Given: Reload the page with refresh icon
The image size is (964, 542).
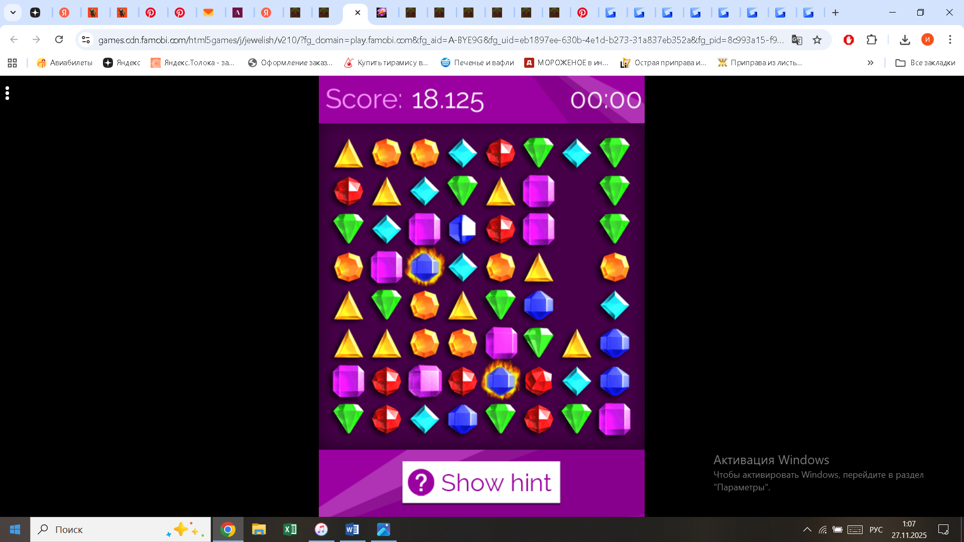Looking at the screenshot, I should coord(59,40).
